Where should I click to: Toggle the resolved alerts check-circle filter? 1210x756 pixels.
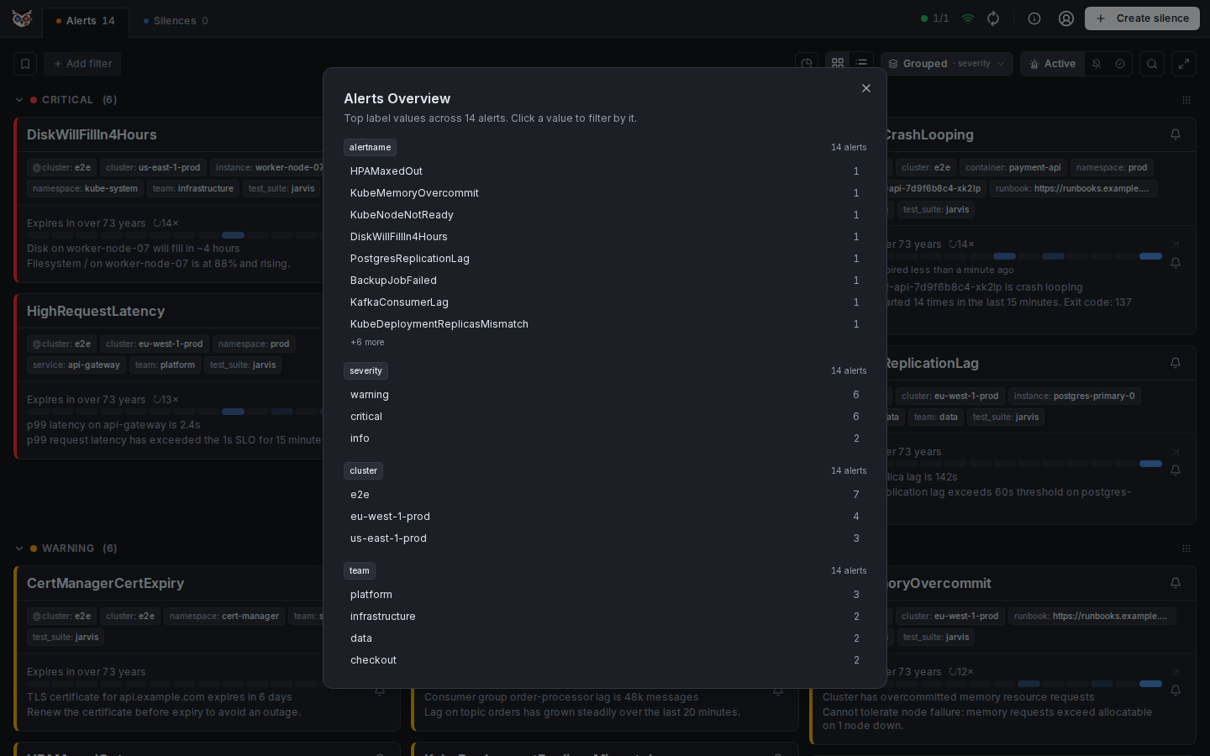(x=1120, y=64)
